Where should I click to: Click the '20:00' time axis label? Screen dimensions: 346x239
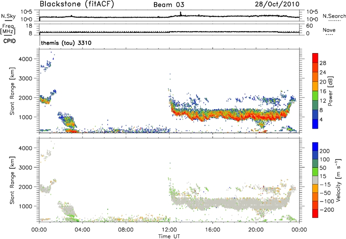[x=256, y=230]
